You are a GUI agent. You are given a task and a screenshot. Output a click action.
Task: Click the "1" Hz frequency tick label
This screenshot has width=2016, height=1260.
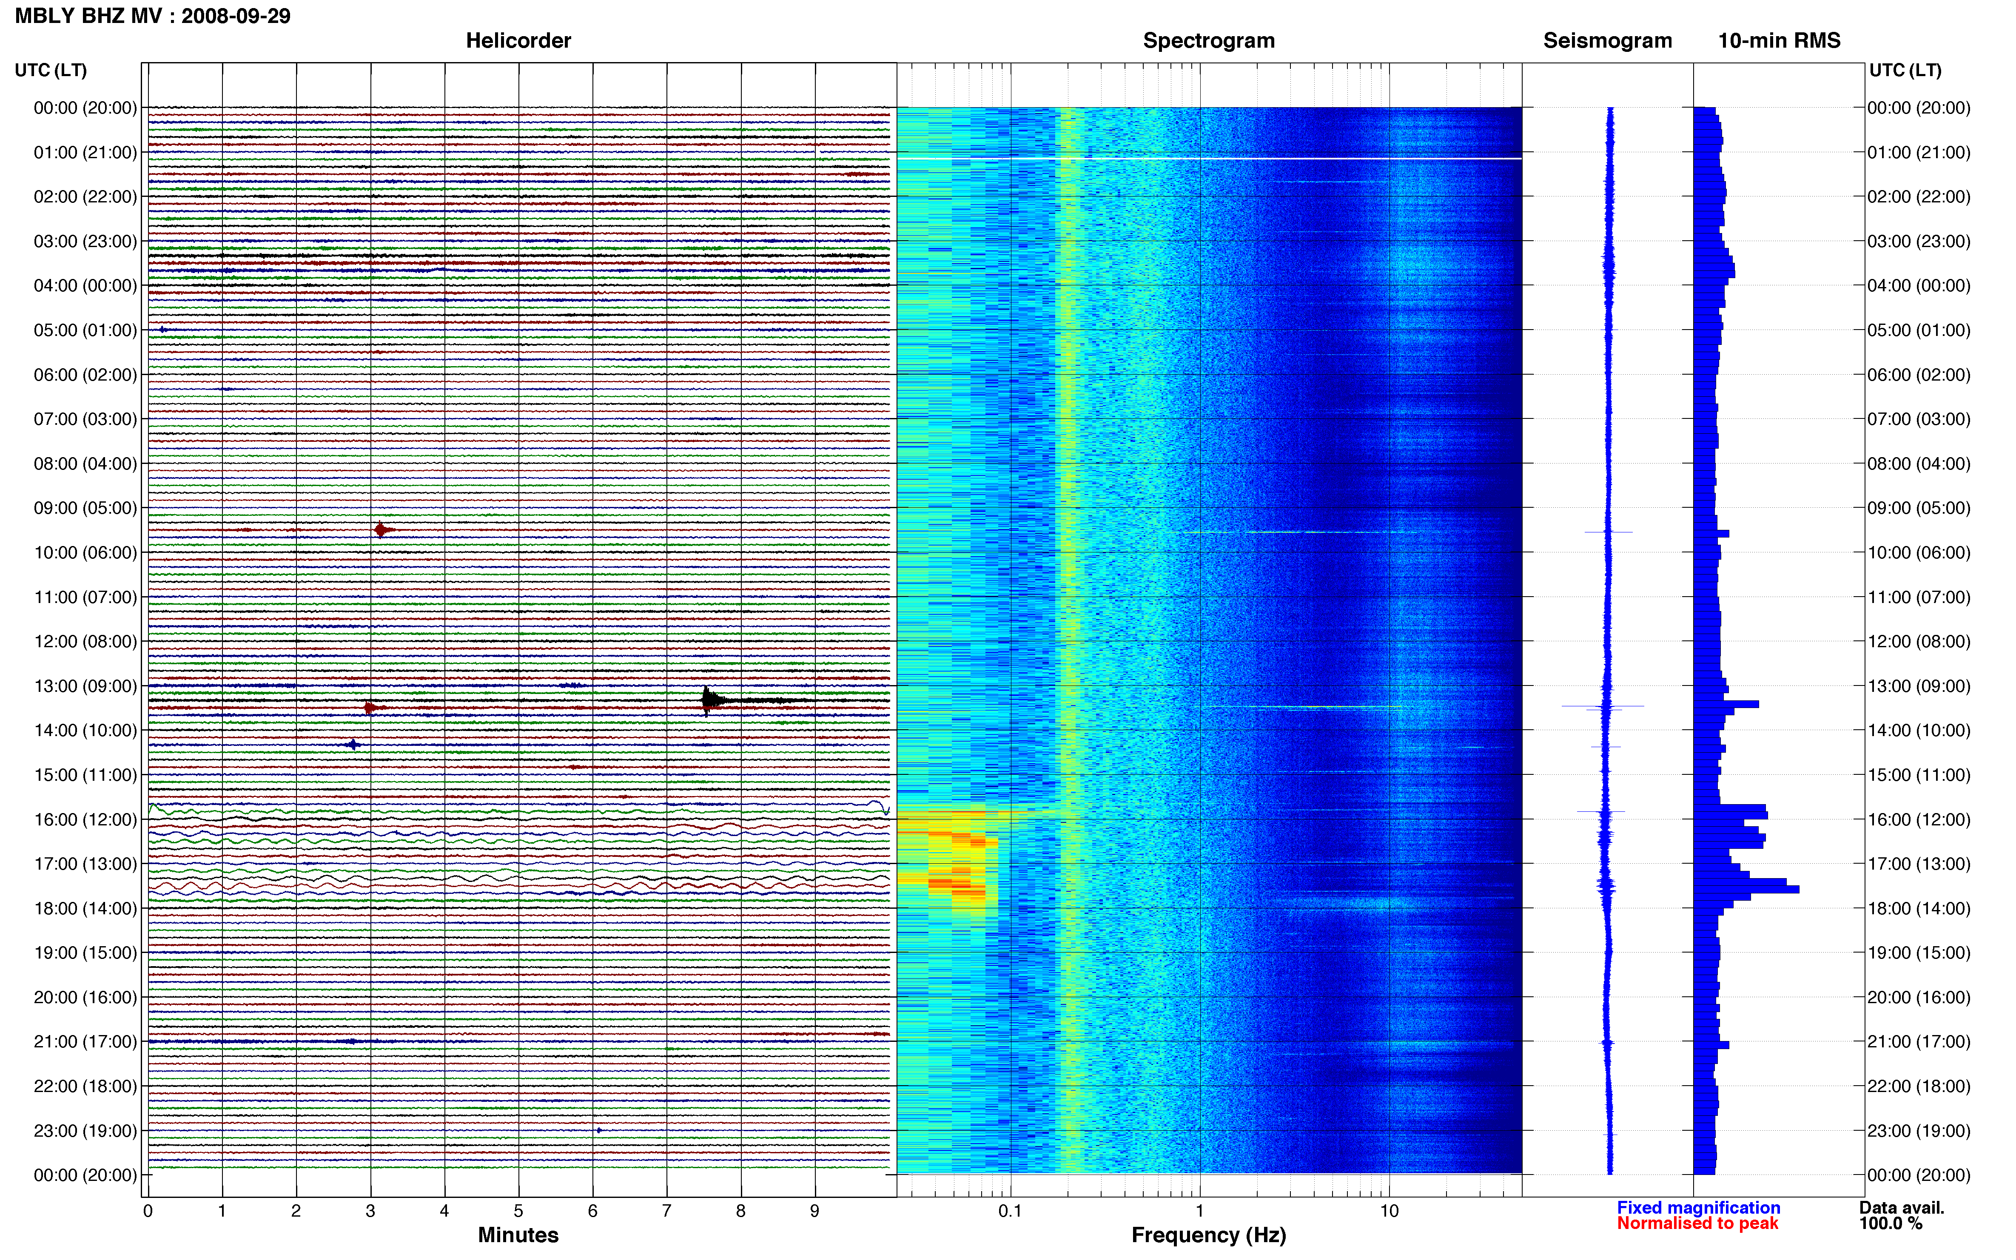(1199, 1211)
